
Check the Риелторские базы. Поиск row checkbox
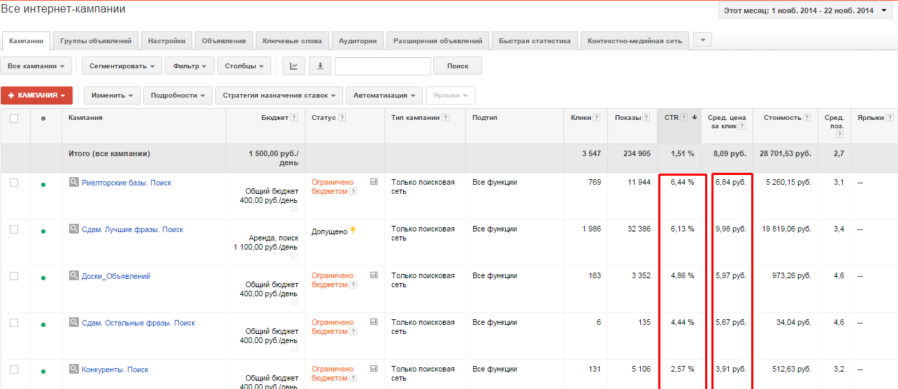tap(14, 183)
